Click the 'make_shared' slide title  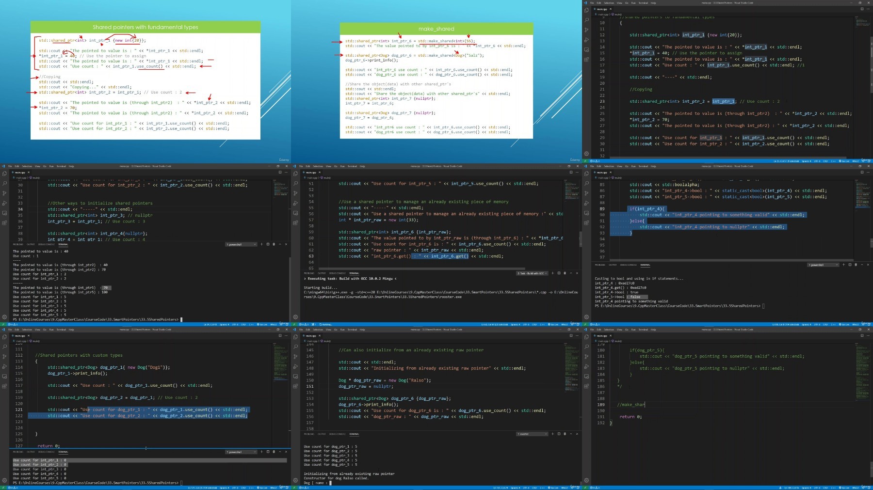coord(436,29)
